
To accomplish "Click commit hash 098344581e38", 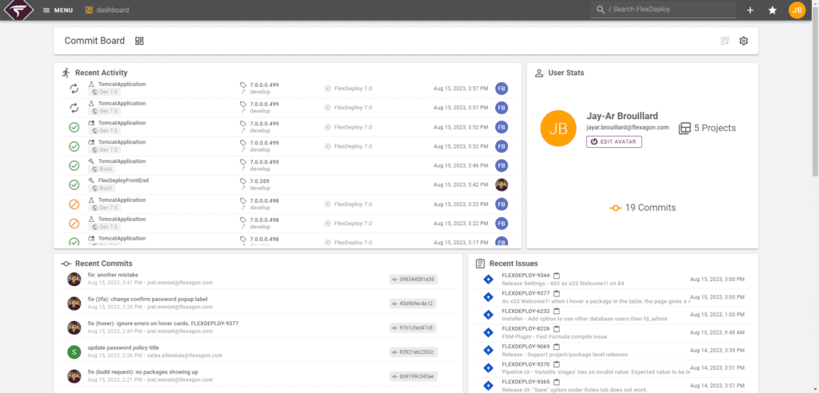I will 413,280.
